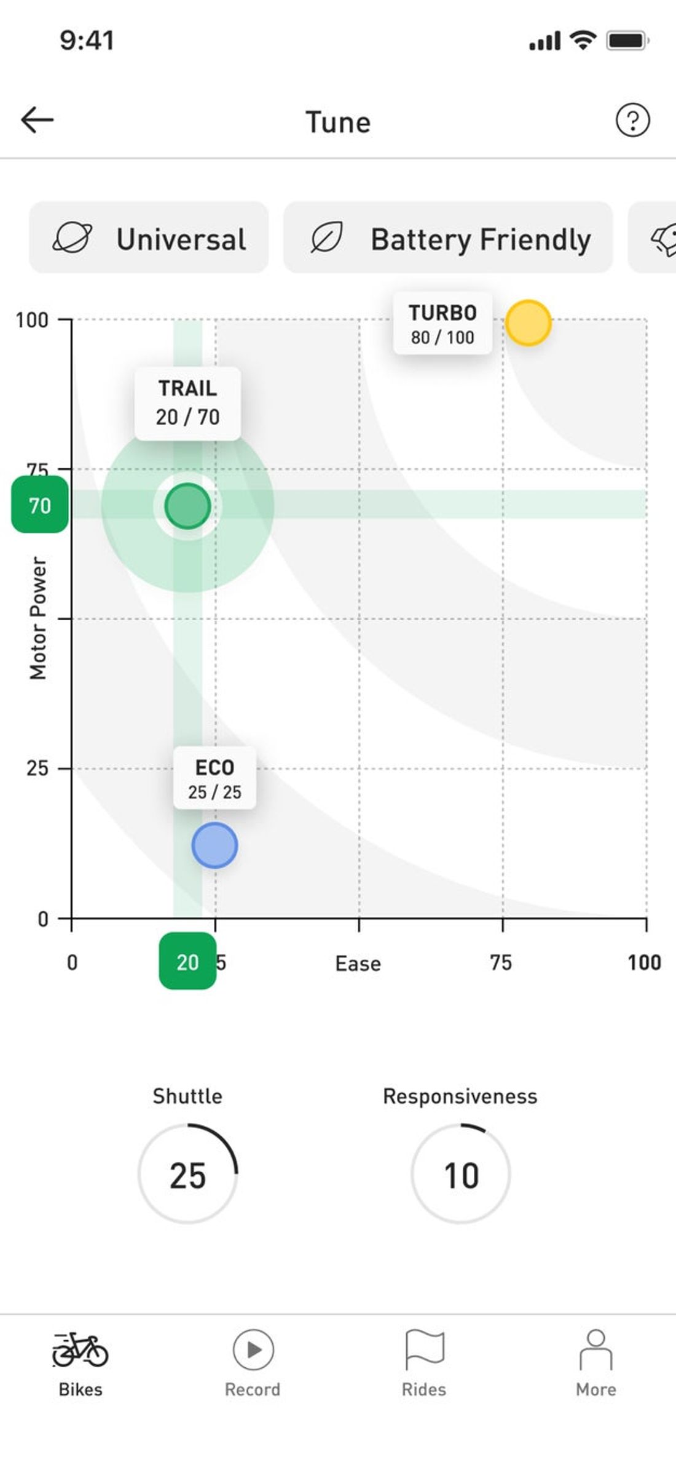Viewport: 676px width, 1462px height.
Task: Tap the TURBO 80 / 100 label
Action: pyautogui.click(x=442, y=324)
